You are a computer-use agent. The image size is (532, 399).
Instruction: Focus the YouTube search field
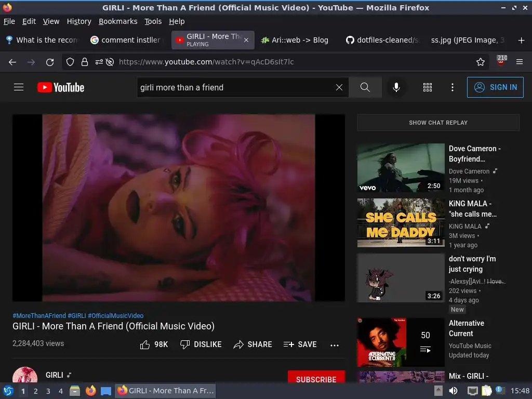click(x=236, y=87)
